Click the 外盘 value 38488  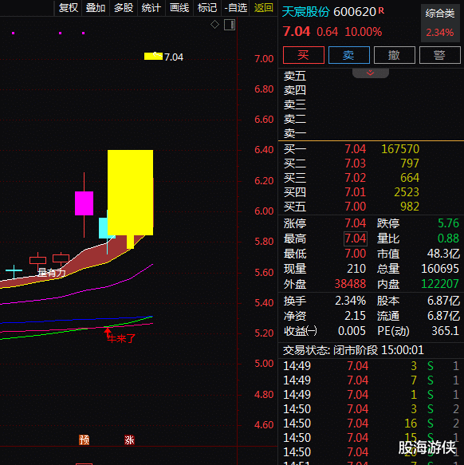tap(350, 284)
